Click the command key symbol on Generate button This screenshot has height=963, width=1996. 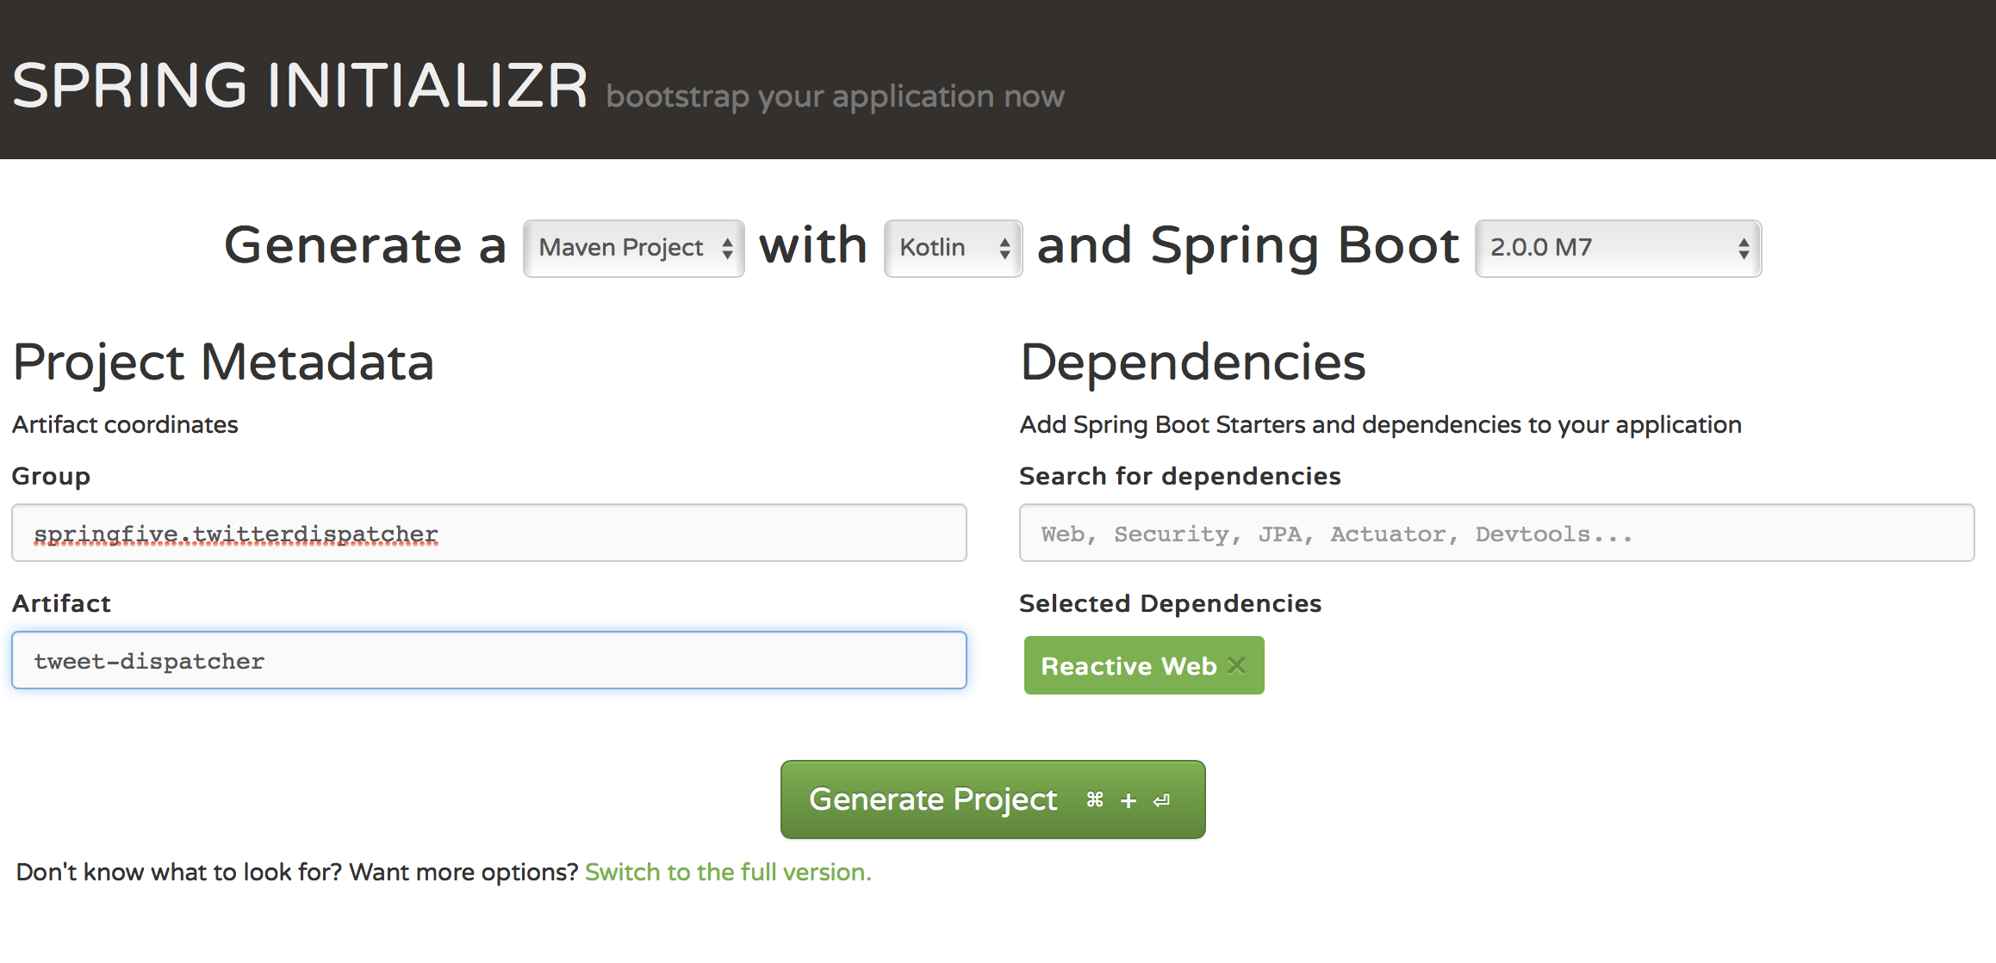[x=1095, y=800]
